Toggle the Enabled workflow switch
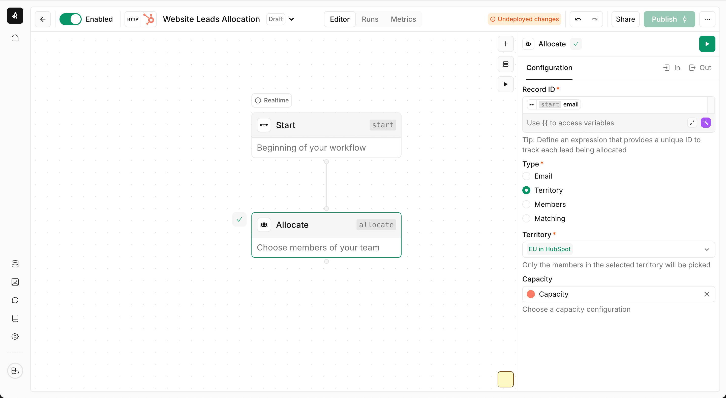The width and height of the screenshot is (726, 398). pyautogui.click(x=71, y=19)
